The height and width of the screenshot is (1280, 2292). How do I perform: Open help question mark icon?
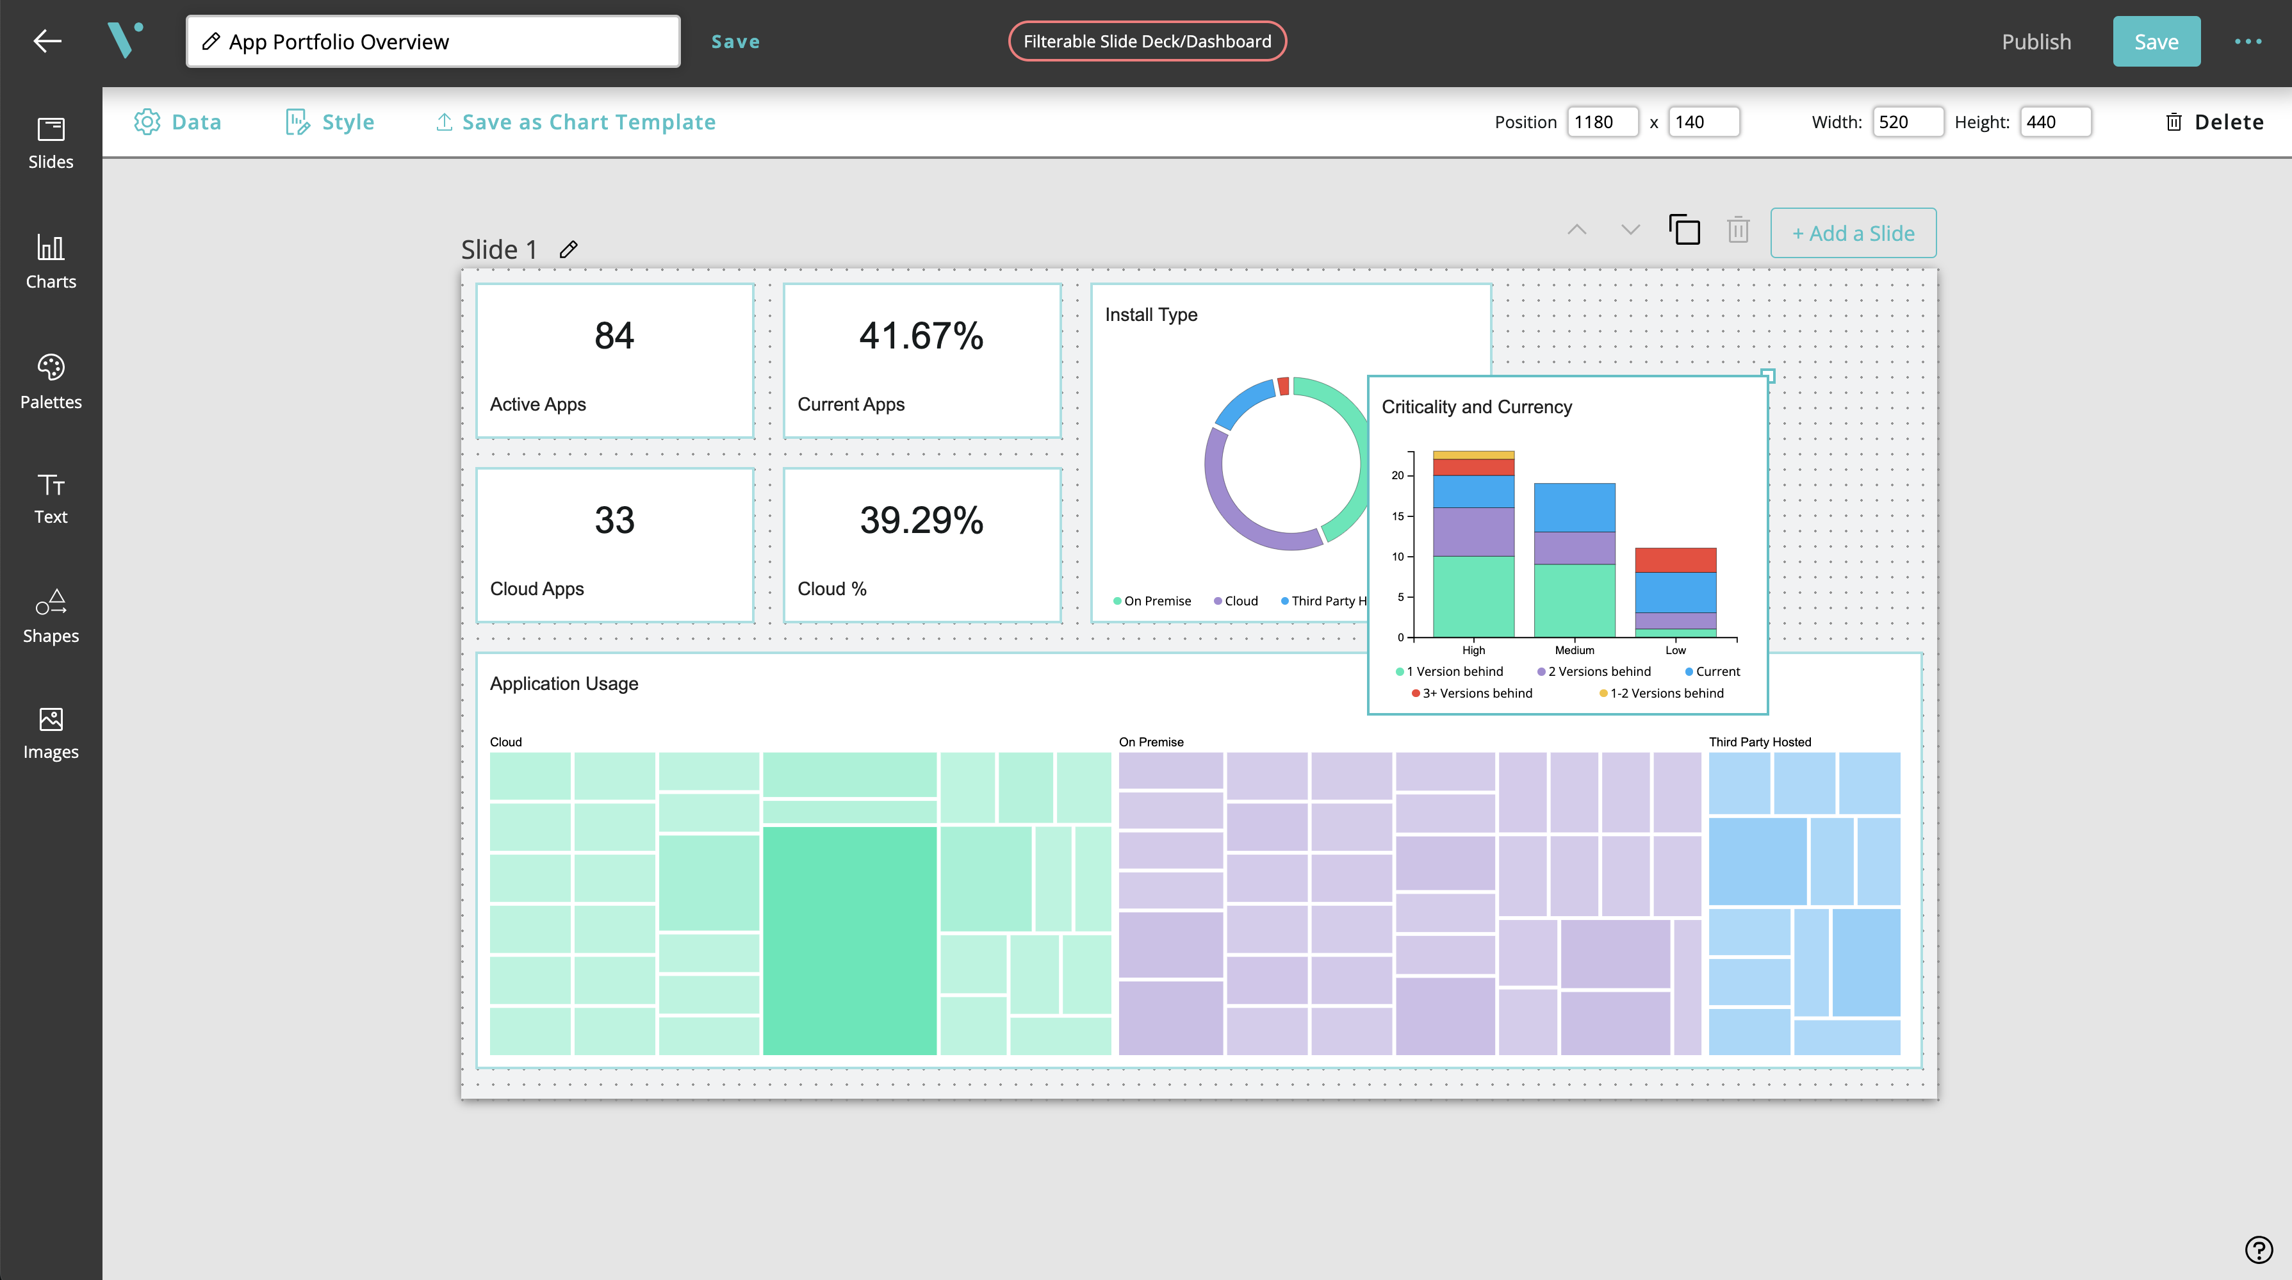click(x=2258, y=1249)
